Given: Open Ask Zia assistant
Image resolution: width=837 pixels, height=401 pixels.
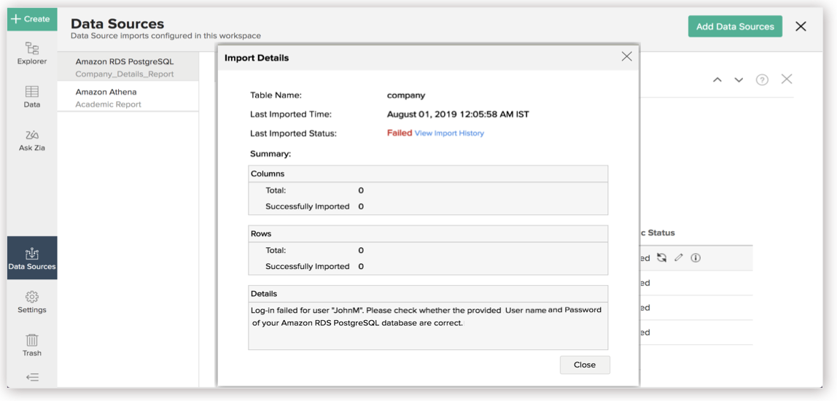Looking at the screenshot, I should click(x=32, y=141).
